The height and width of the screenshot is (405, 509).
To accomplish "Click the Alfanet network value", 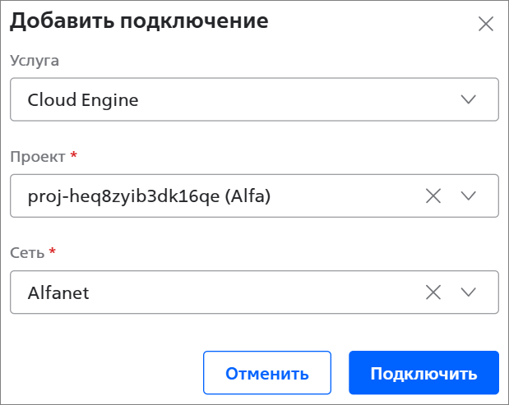I will click(58, 292).
